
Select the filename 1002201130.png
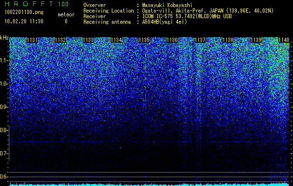(24, 13)
